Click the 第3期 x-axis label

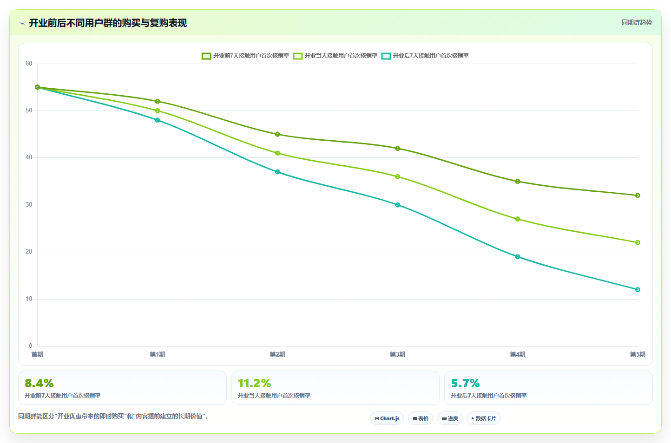[397, 354]
